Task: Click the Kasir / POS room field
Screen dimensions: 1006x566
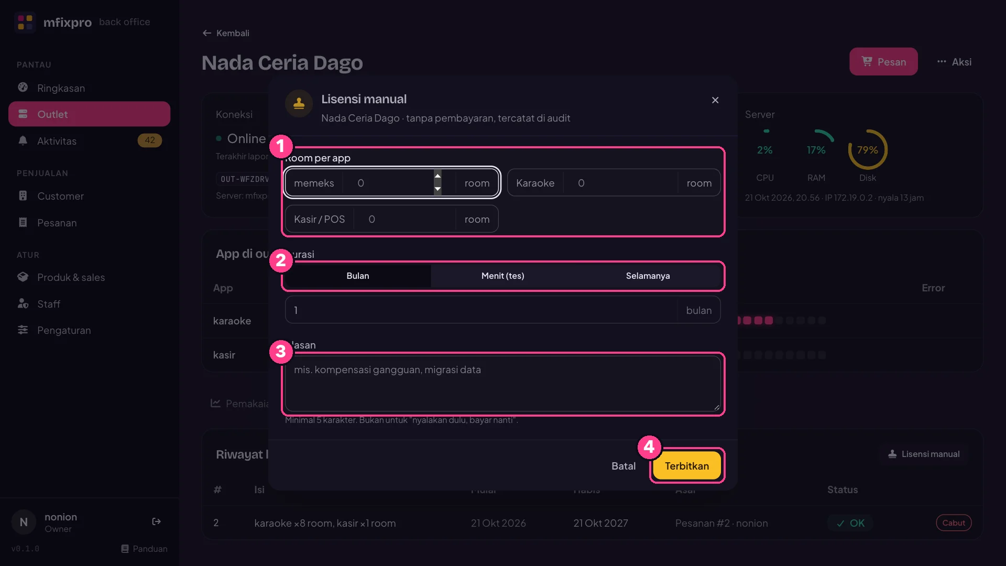Action: 392,219
